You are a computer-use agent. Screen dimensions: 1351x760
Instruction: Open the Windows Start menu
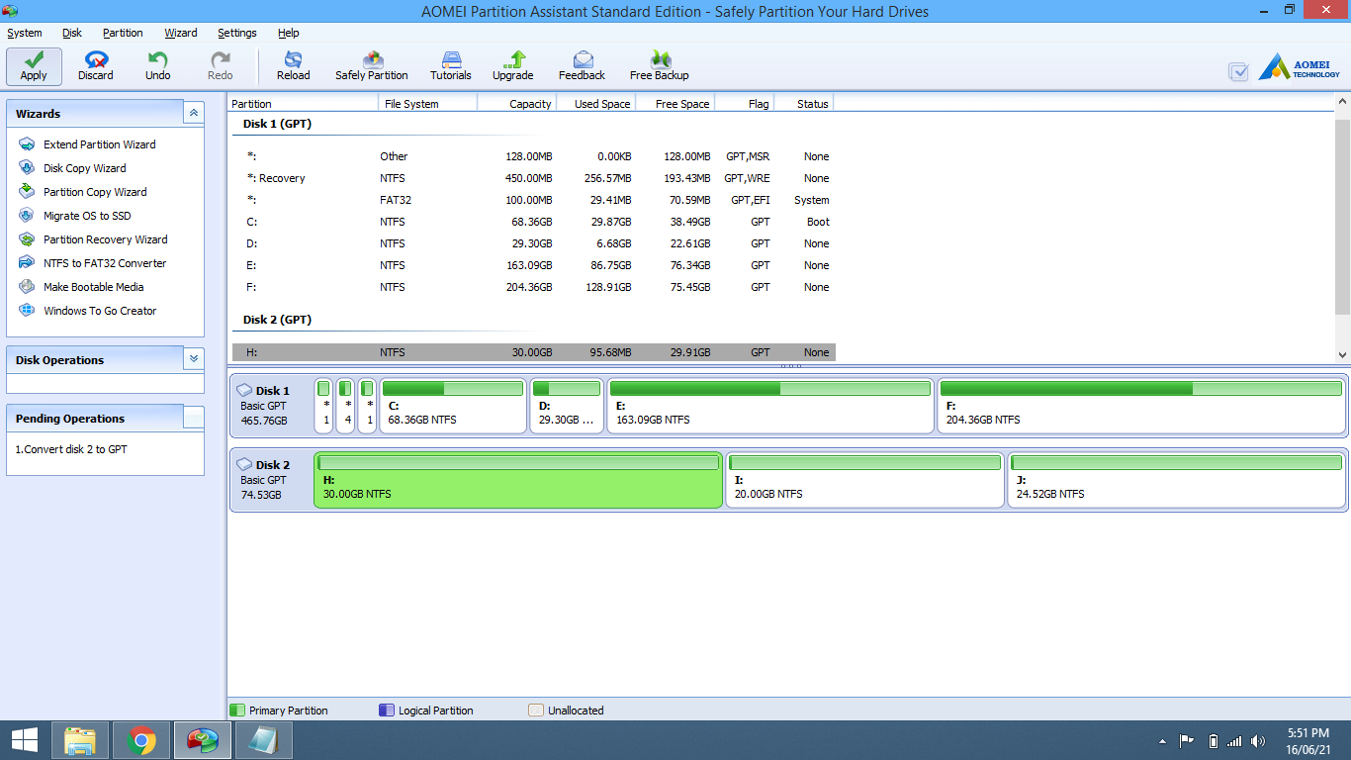(25, 740)
